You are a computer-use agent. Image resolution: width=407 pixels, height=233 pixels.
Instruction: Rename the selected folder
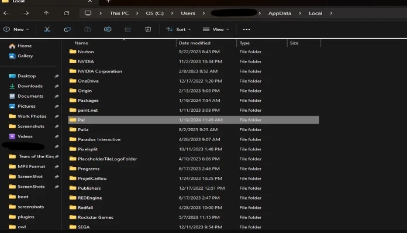point(108,29)
